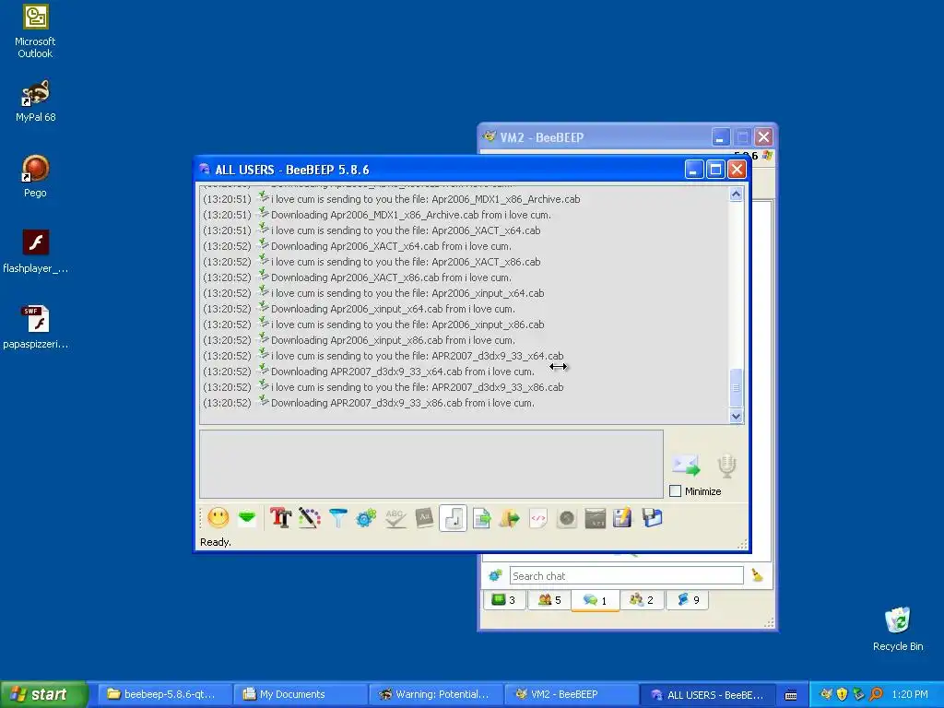
Task: Click the yellow security shield tray icon
Action: pos(842,694)
